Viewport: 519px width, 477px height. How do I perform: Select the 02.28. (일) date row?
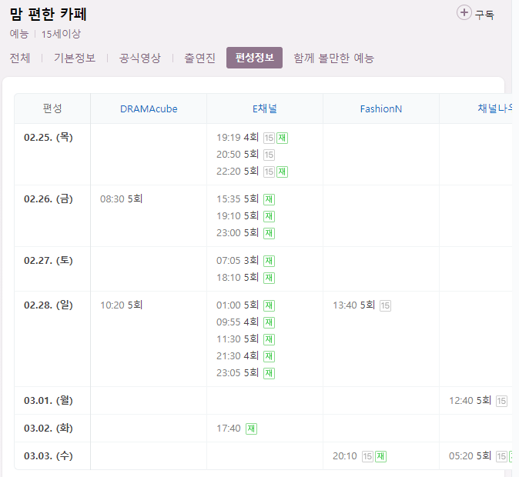coord(49,305)
